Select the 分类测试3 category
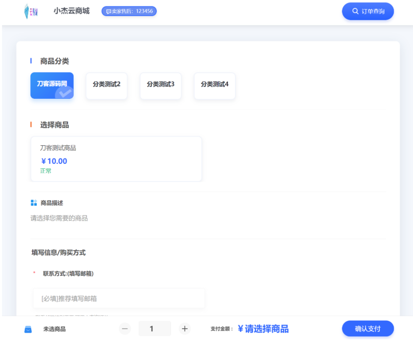 (x=160, y=86)
